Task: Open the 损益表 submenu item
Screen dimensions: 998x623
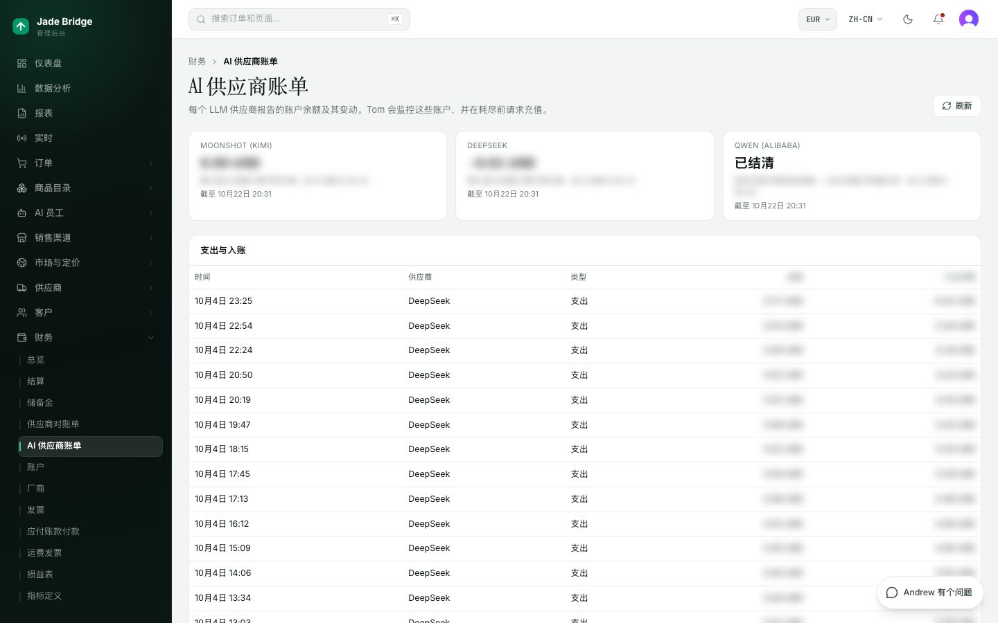Action: [x=40, y=575]
